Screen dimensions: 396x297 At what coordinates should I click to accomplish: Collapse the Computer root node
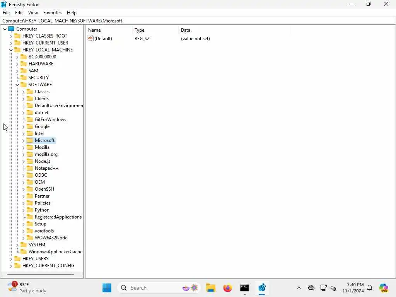pyautogui.click(x=5, y=29)
